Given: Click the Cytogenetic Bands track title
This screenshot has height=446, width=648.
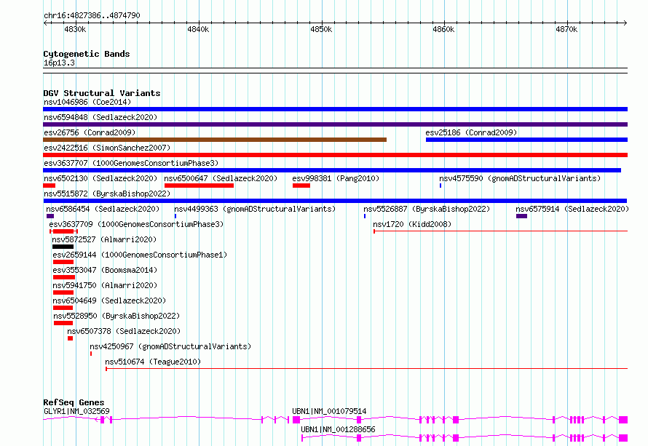Looking at the screenshot, I should [87, 54].
